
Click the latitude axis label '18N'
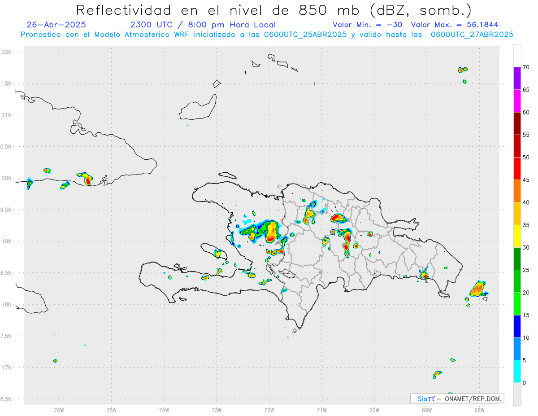click(7, 304)
